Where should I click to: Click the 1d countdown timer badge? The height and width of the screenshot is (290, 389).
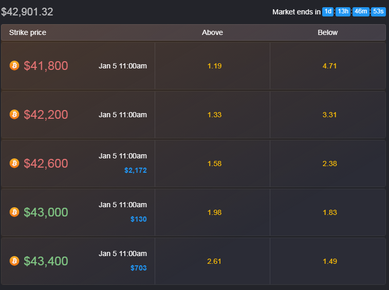tap(328, 11)
